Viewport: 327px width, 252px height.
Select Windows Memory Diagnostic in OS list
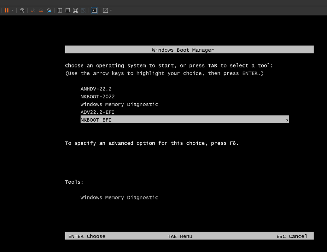point(119,104)
